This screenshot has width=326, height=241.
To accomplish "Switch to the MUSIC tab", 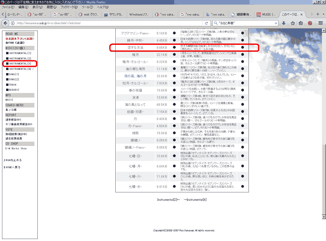I will (x=266, y=15).
